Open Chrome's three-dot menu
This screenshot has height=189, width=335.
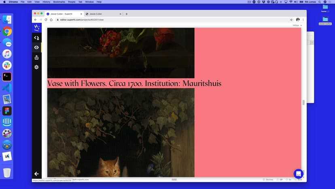(303, 19)
